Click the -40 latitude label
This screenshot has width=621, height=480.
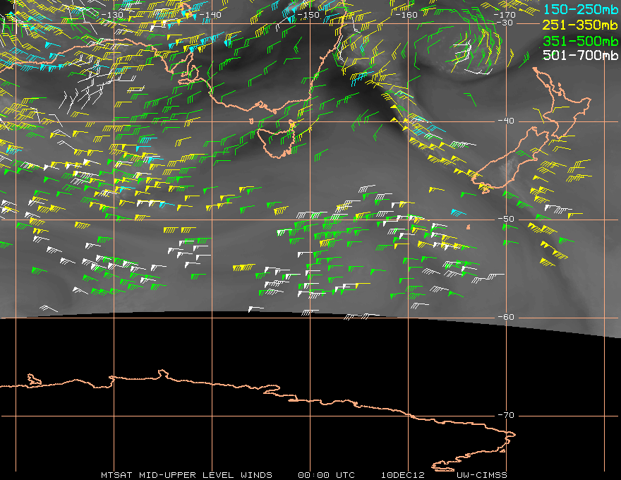(506, 121)
